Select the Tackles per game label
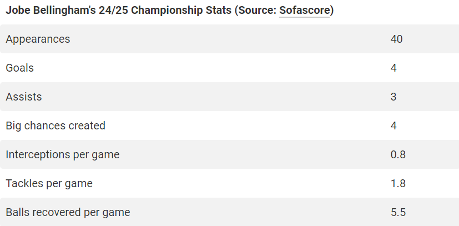 (49, 184)
